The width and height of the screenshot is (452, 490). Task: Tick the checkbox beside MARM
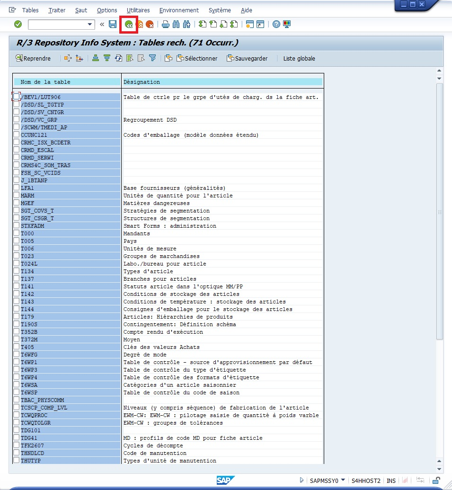click(17, 196)
